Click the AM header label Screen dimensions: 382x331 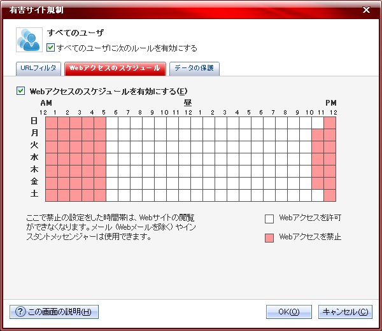click(x=46, y=103)
